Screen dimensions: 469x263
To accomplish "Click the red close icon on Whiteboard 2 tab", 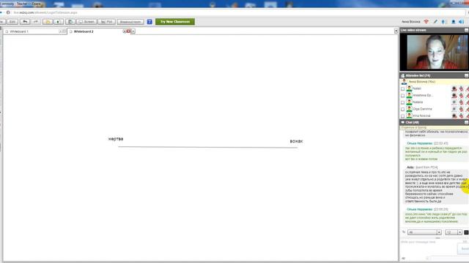I will coord(128,31).
